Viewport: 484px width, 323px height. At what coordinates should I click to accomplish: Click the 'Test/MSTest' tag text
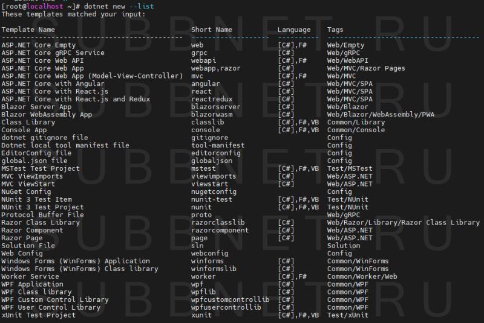pos(350,168)
